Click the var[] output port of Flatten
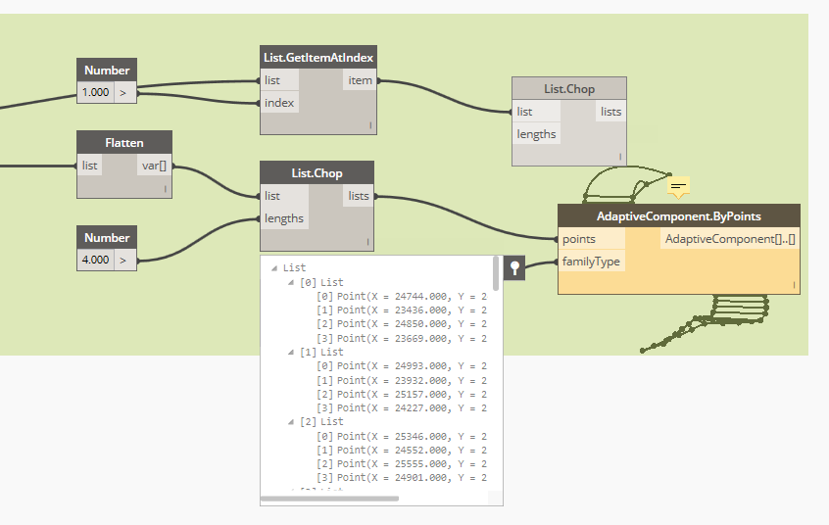The height and width of the screenshot is (525, 829). tap(154, 166)
